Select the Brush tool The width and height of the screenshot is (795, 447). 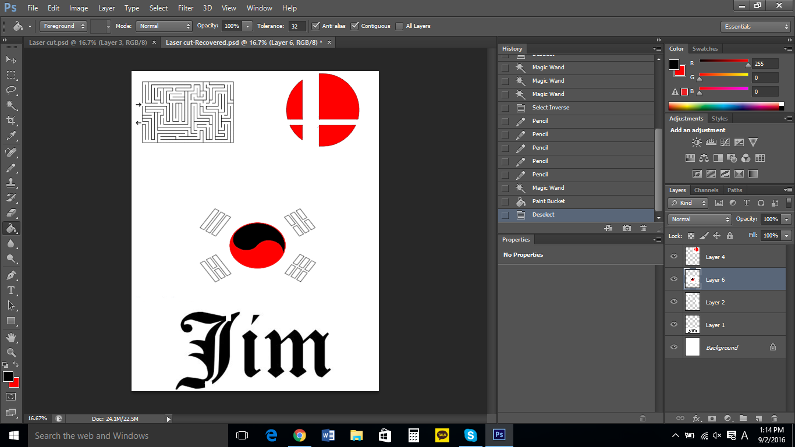[x=11, y=168]
